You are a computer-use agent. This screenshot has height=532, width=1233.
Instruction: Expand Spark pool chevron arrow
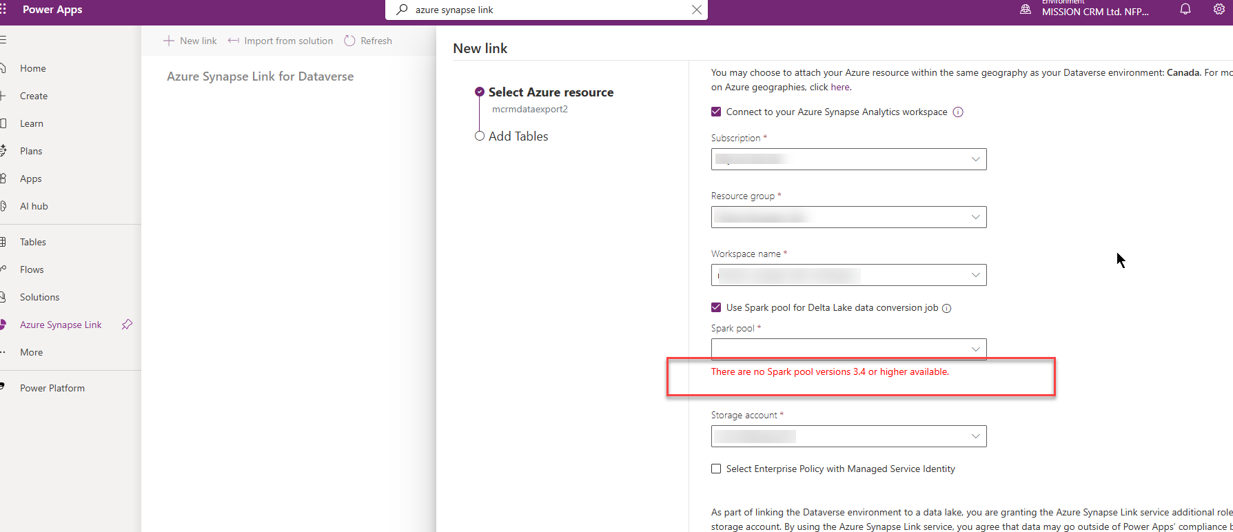point(975,349)
